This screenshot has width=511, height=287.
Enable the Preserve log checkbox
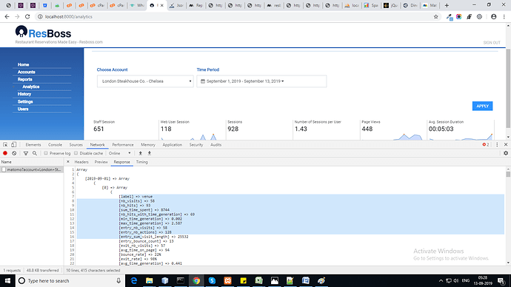(x=46, y=153)
